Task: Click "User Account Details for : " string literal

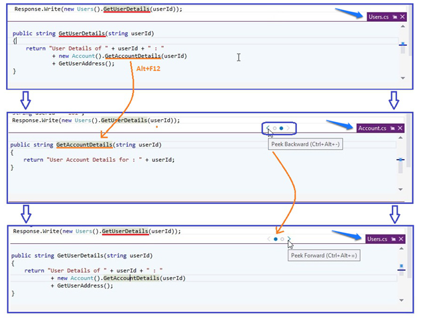Action: (x=94, y=160)
